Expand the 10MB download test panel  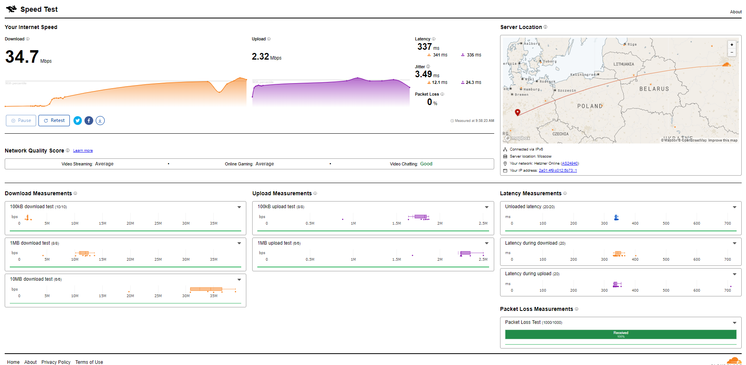point(239,280)
